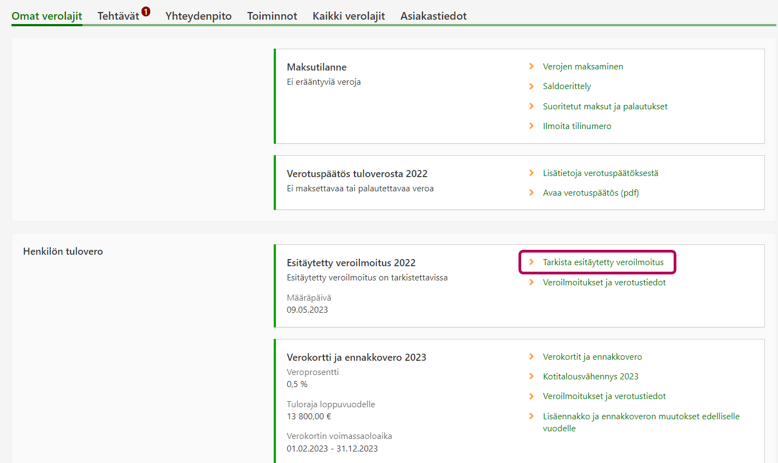Open Lisäennakko ja ennakkoveron muutokset link
The height and width of the screenshot is (463, 778).
[x=641, y=417]
